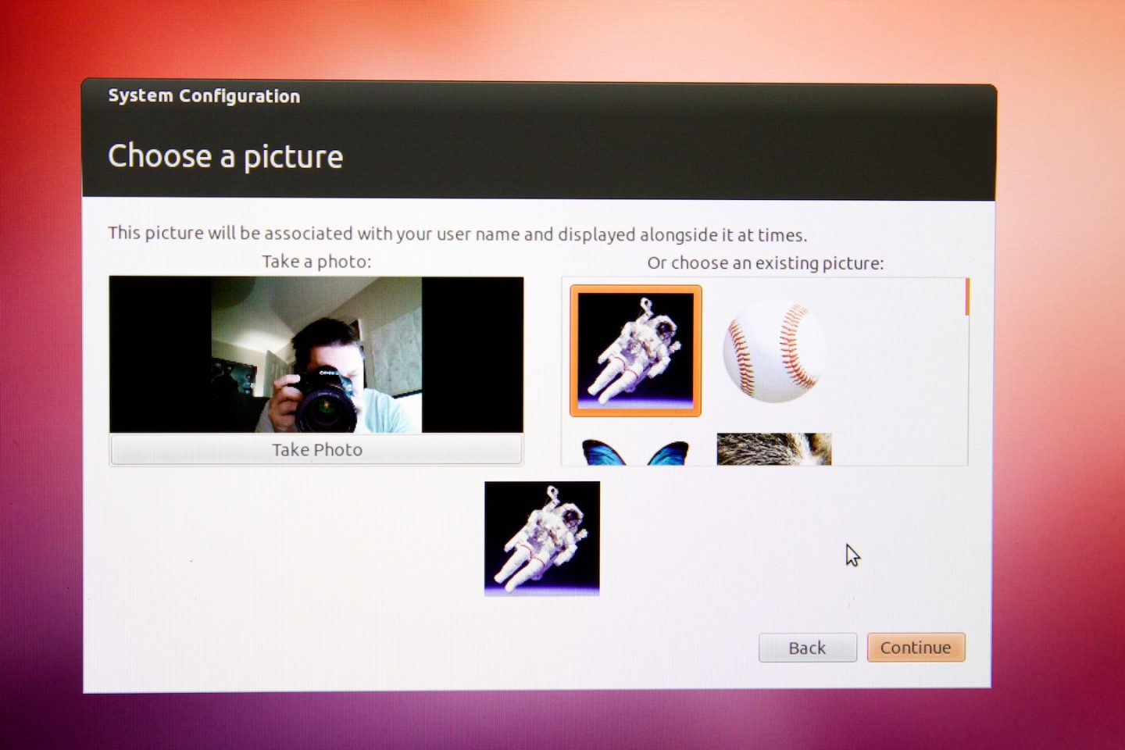Image resolution: width=1125 pixels, height=750 pixels.
Task: Click the partially visible butterfly thumbnail
Action: pos(634,452)
